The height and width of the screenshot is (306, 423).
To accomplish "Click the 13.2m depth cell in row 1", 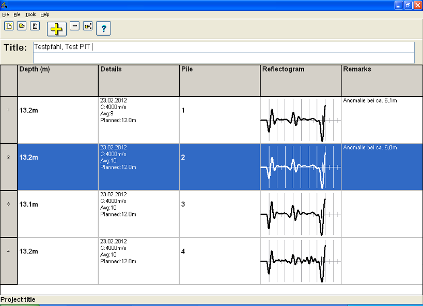I will coord(58,120).
